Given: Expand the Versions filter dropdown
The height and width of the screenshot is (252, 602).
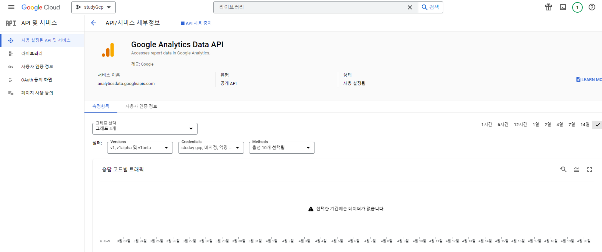Looking at the screenshot, I should click(x=140, y=148).
